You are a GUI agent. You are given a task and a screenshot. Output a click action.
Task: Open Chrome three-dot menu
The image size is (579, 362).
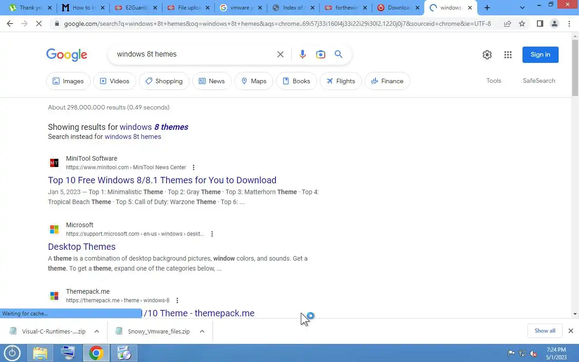[569, 24]
